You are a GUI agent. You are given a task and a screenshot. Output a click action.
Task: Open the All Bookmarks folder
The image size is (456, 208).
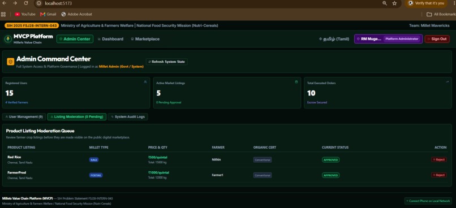(441, 14)
